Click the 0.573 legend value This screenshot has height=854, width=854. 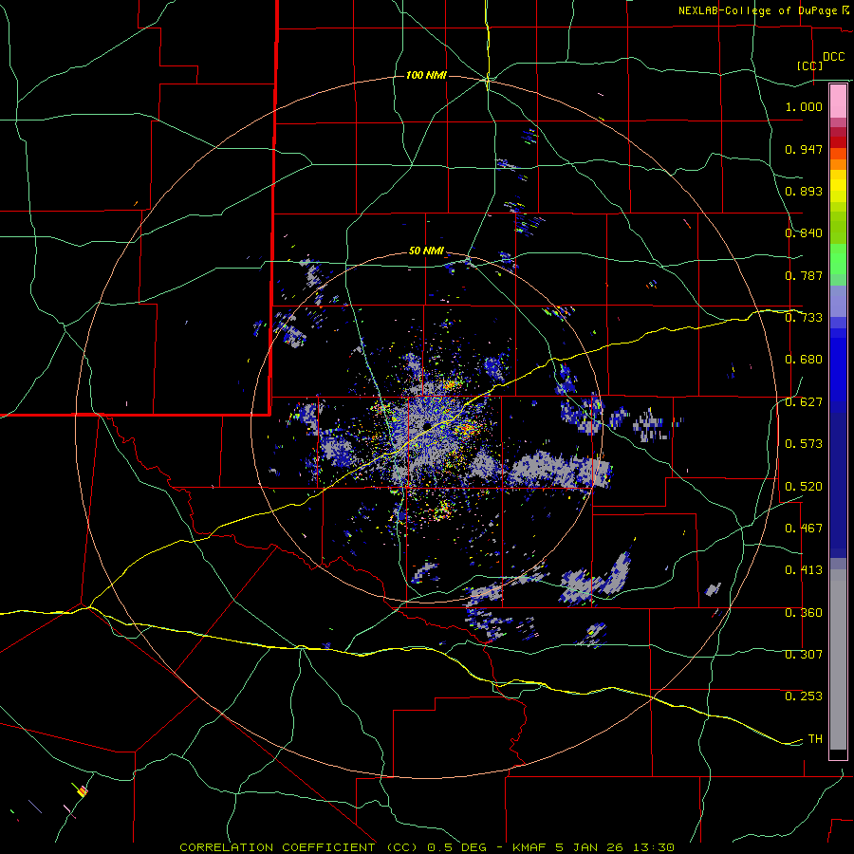click(x=804, y=444)
